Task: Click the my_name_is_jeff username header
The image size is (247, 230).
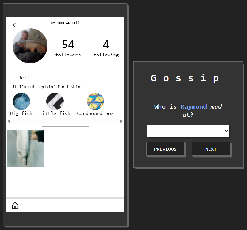Action: (x=65, y=22)
